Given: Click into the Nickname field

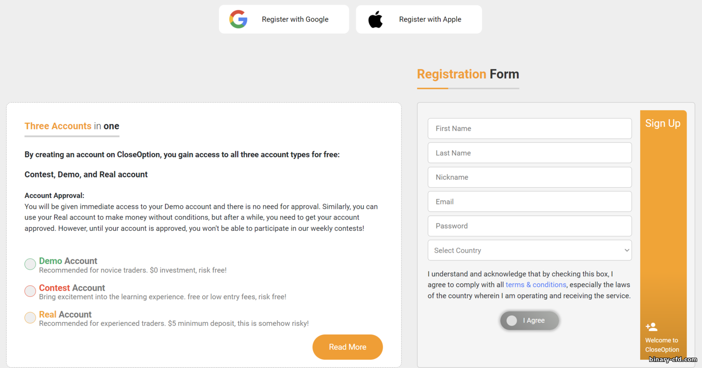Looking at the screenshot, I should pos(529,177).
